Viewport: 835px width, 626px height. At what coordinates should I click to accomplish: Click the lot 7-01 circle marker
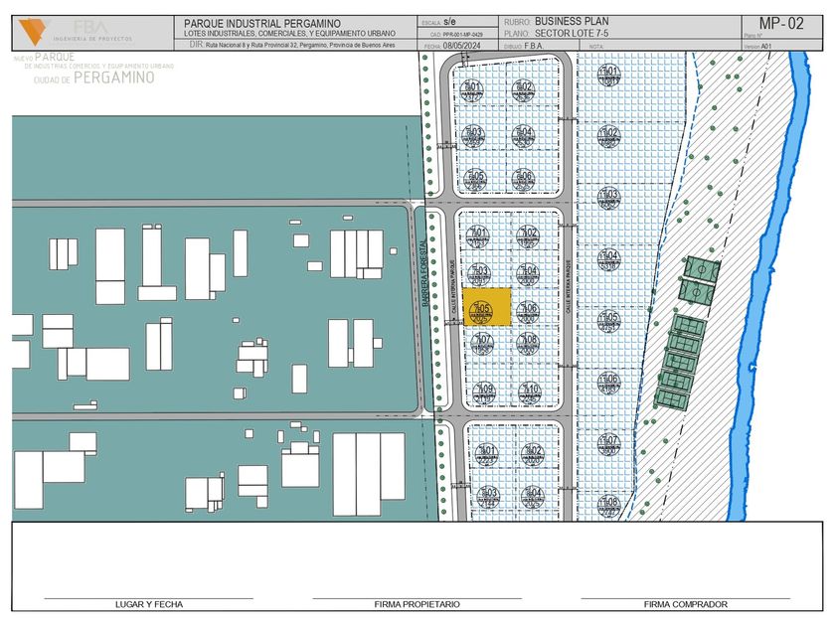[x=478, y=235]
